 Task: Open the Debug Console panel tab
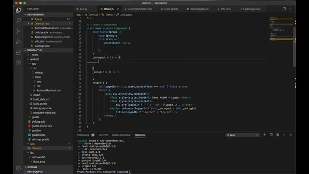click(x=121, y=135)
